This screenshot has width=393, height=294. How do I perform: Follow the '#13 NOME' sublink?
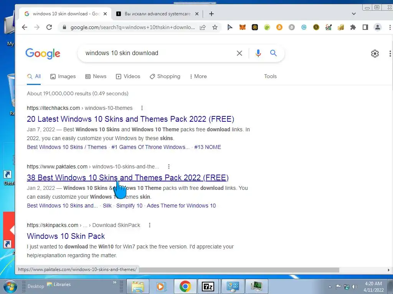point(208,147)
